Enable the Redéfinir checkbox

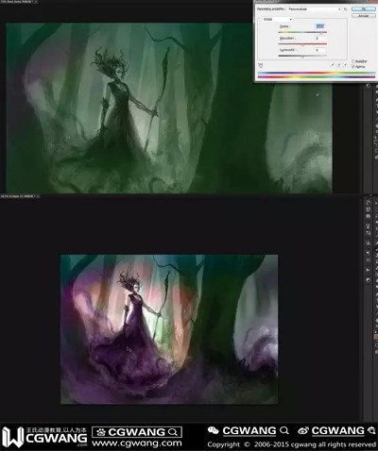point(353,61)
